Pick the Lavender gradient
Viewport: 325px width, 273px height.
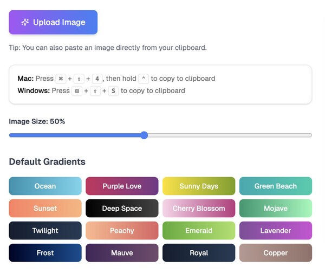click(275, 230)
